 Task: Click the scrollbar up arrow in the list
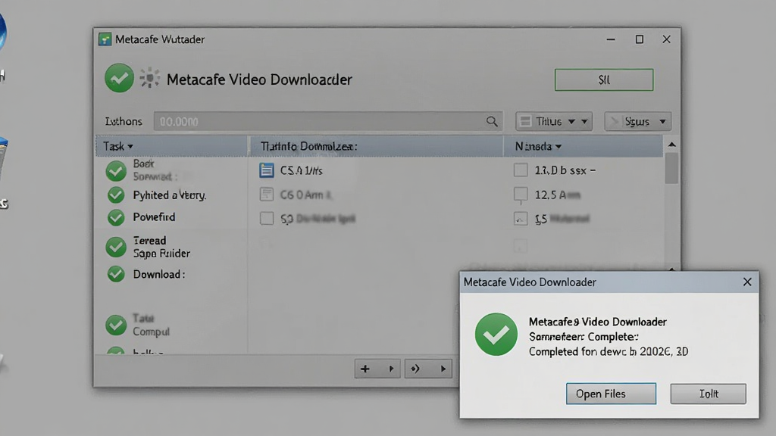(x=671, y=145)
